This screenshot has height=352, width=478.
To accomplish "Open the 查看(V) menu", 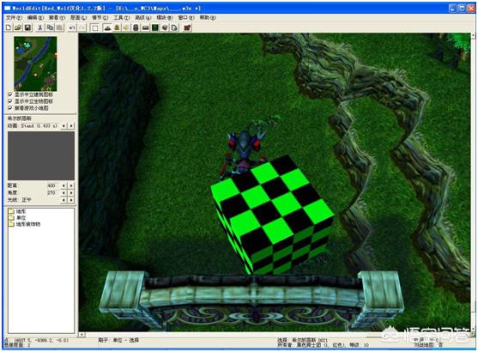I will 57,18.
